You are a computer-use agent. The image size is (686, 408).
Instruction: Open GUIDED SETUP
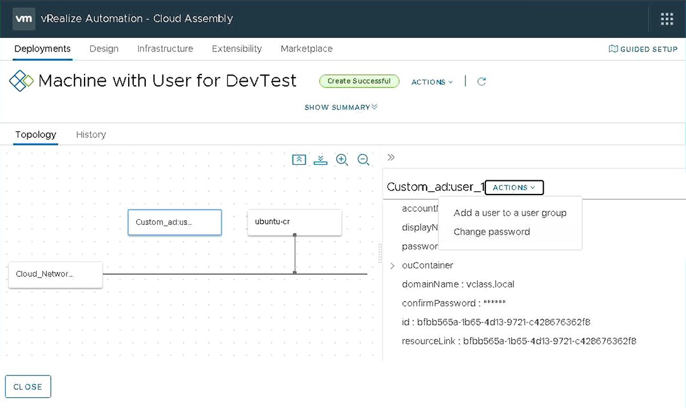pos(643,49)
